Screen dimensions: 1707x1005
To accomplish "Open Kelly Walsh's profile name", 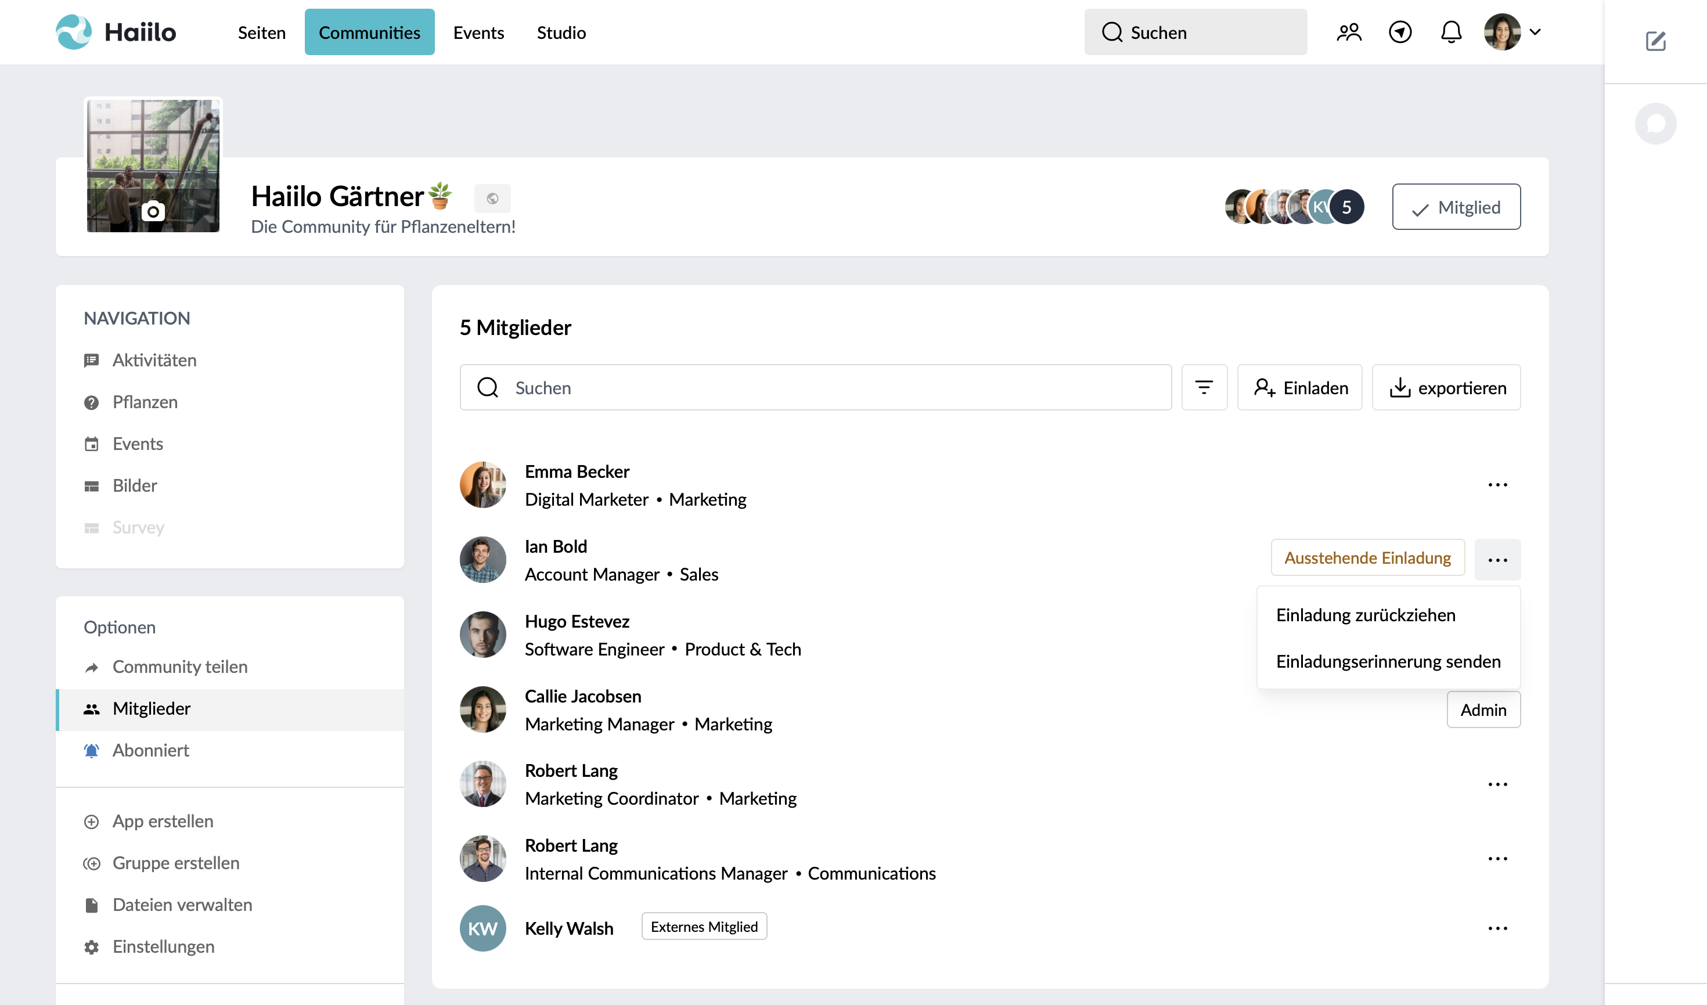I will (569, 928).
